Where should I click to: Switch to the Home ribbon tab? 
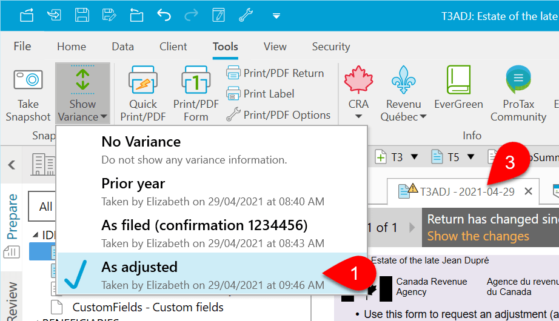72,46
